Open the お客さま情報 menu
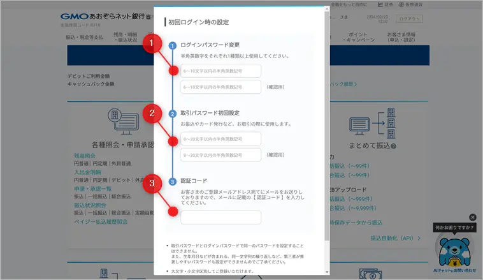Screen dimensions: 483x280 pos(419,37)
